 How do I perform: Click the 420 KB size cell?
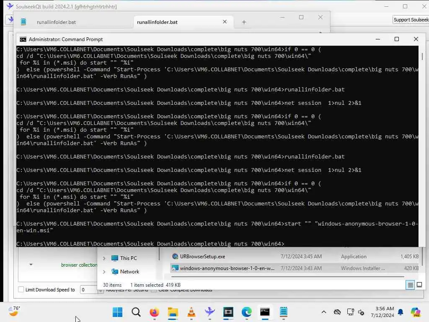(x=411, y=268)
